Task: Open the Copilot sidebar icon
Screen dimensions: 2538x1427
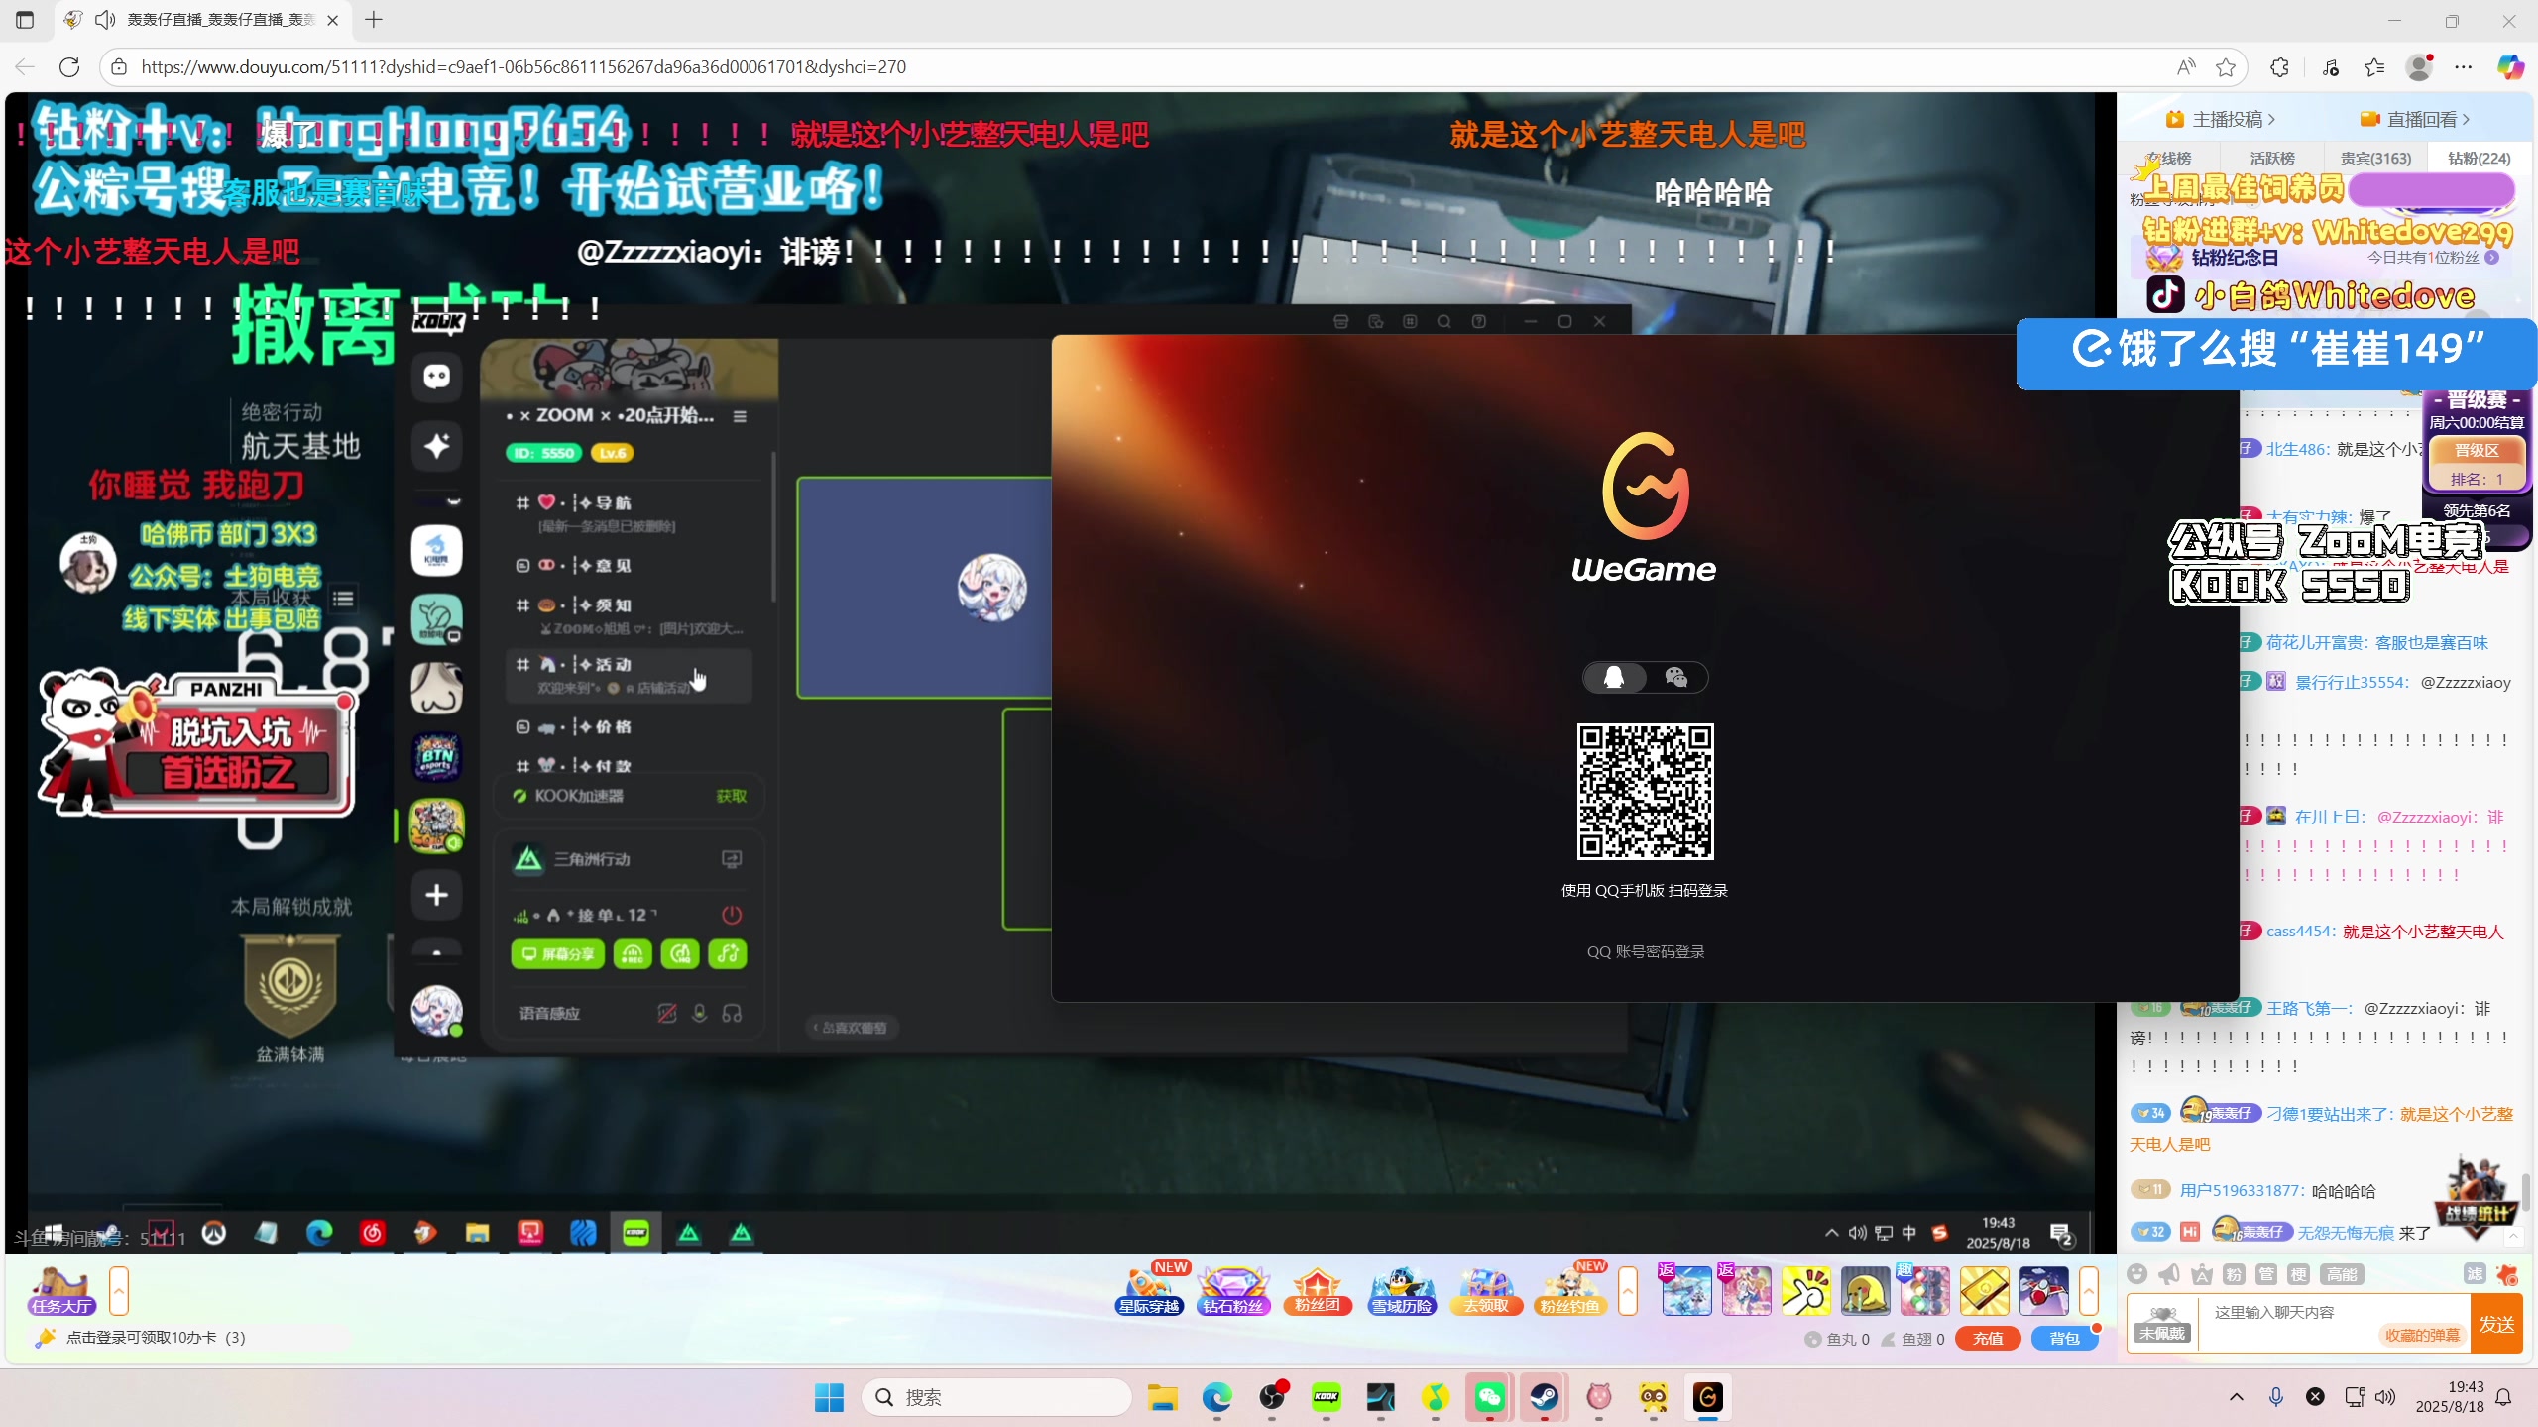Action: pos(2510,66)
